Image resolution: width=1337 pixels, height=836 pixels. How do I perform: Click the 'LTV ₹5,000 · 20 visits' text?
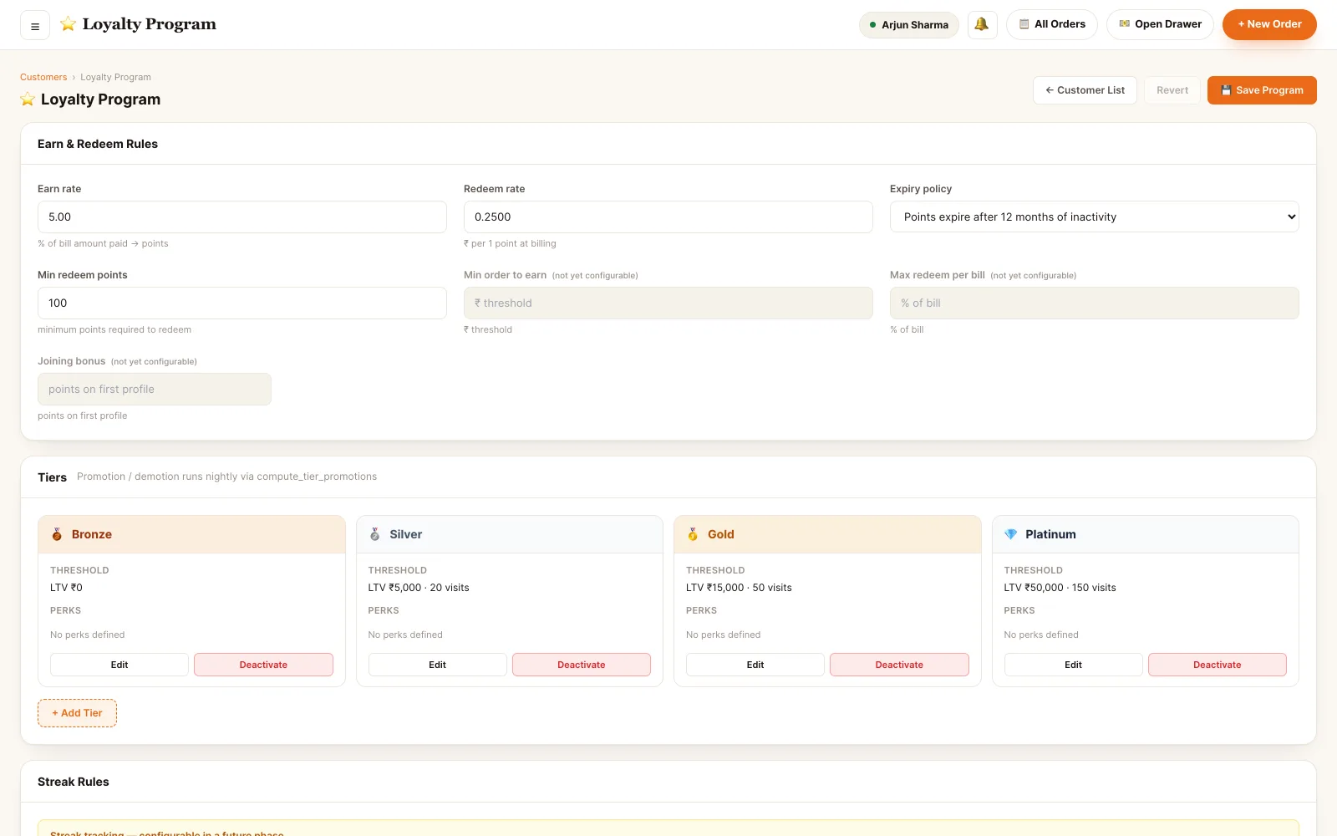click(419, 588)
